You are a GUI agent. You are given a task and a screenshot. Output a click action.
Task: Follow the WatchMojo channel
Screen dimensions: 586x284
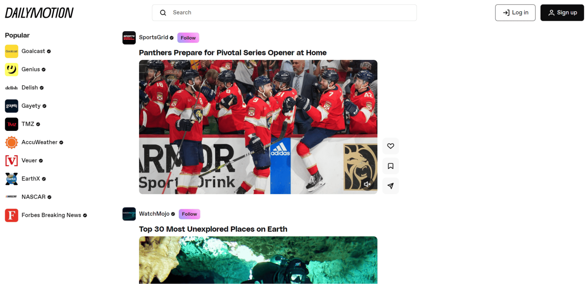click(189, 214)
